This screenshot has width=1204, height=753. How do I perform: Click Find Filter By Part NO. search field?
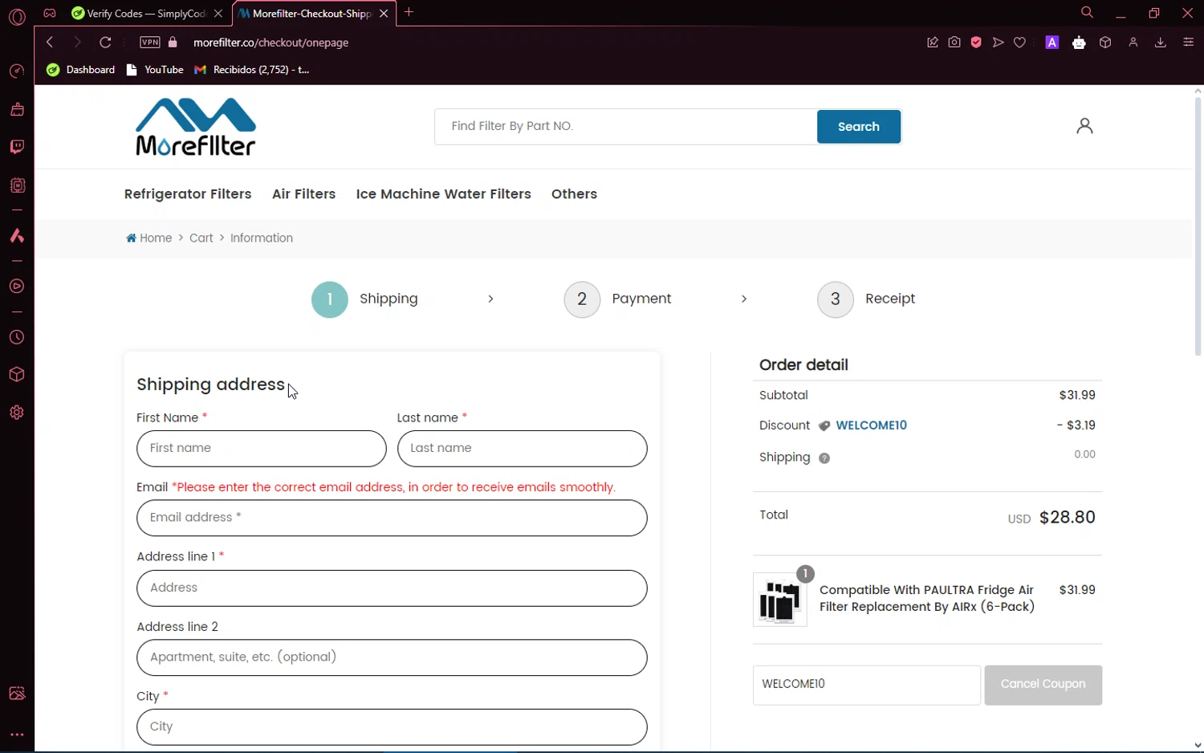coord(626,127)
